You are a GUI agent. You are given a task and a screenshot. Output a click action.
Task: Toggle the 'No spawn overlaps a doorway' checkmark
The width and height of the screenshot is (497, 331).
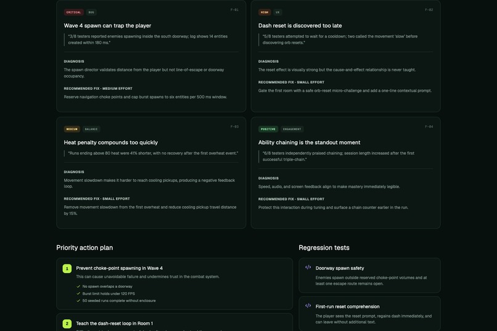tap(78, 287)
